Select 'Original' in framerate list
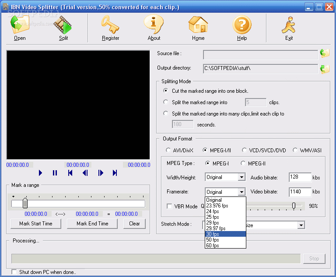This screenshot has width=336, height=277. coord(225,200)
